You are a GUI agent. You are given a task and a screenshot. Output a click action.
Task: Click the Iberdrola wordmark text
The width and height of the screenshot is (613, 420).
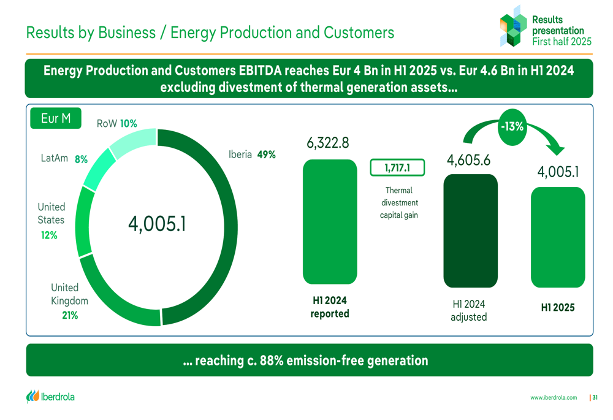58,397
